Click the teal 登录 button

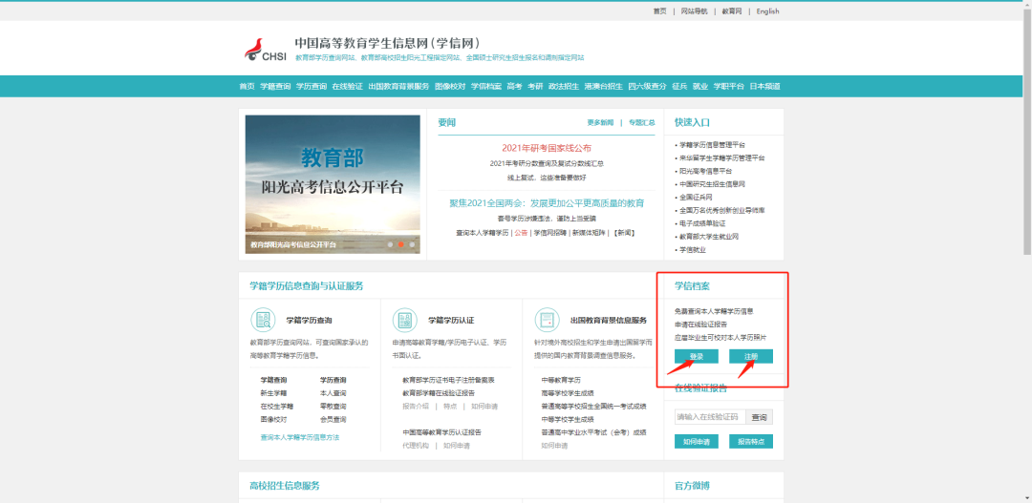697,356
